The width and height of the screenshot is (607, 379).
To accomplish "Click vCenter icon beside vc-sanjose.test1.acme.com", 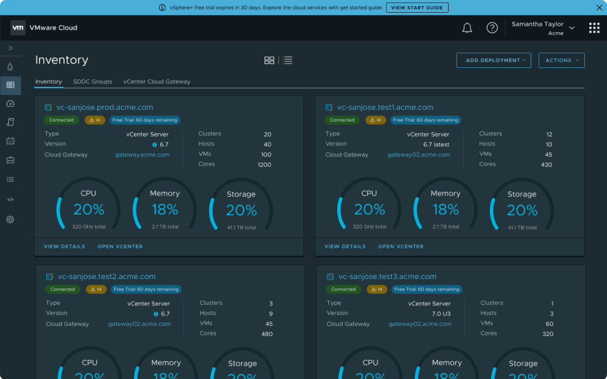I will [x=329, y=107].
